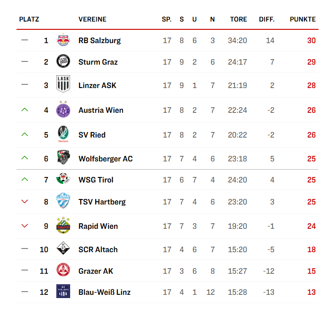
Task: Select the Linzer ASK team name
Action: click(97, 85)
